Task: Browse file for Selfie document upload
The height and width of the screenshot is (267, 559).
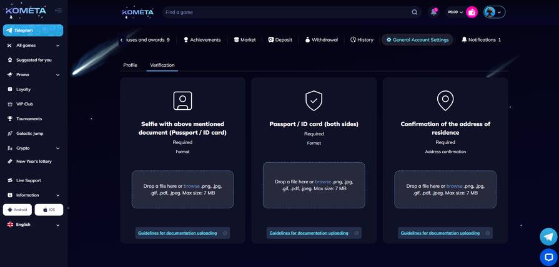Action: click(191, 186)
